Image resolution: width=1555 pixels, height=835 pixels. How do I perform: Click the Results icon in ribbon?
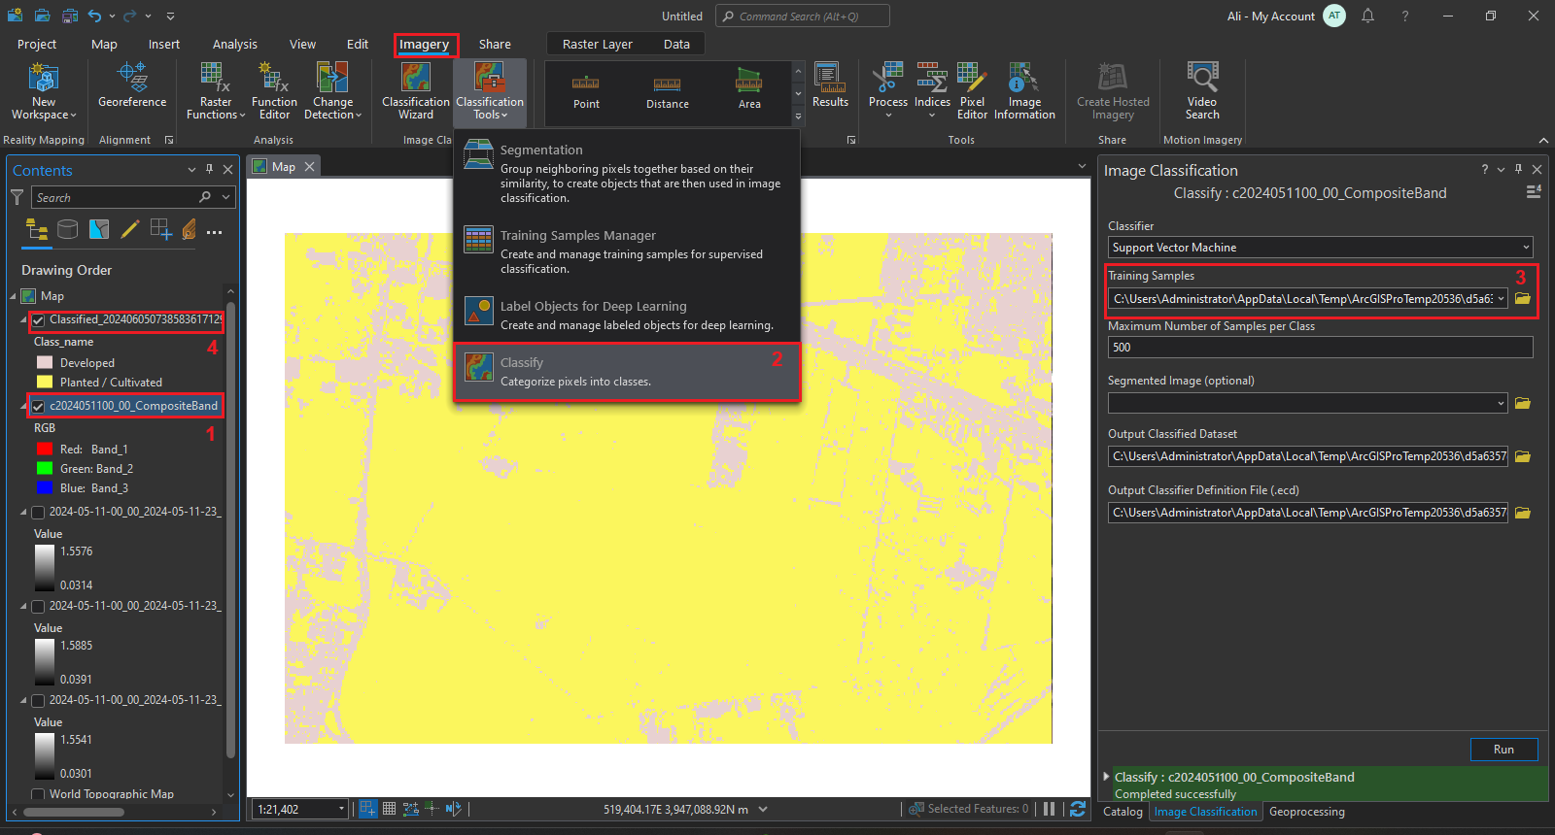(830, 85)
